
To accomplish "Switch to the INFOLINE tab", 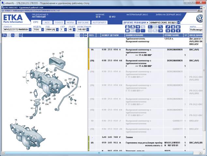I will coord(83,22).
